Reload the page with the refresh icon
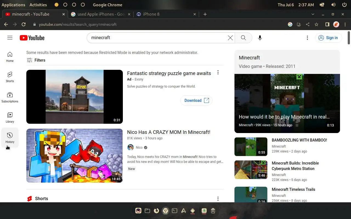The width and height of the screenshot is (351, 219). coord(24,24)
